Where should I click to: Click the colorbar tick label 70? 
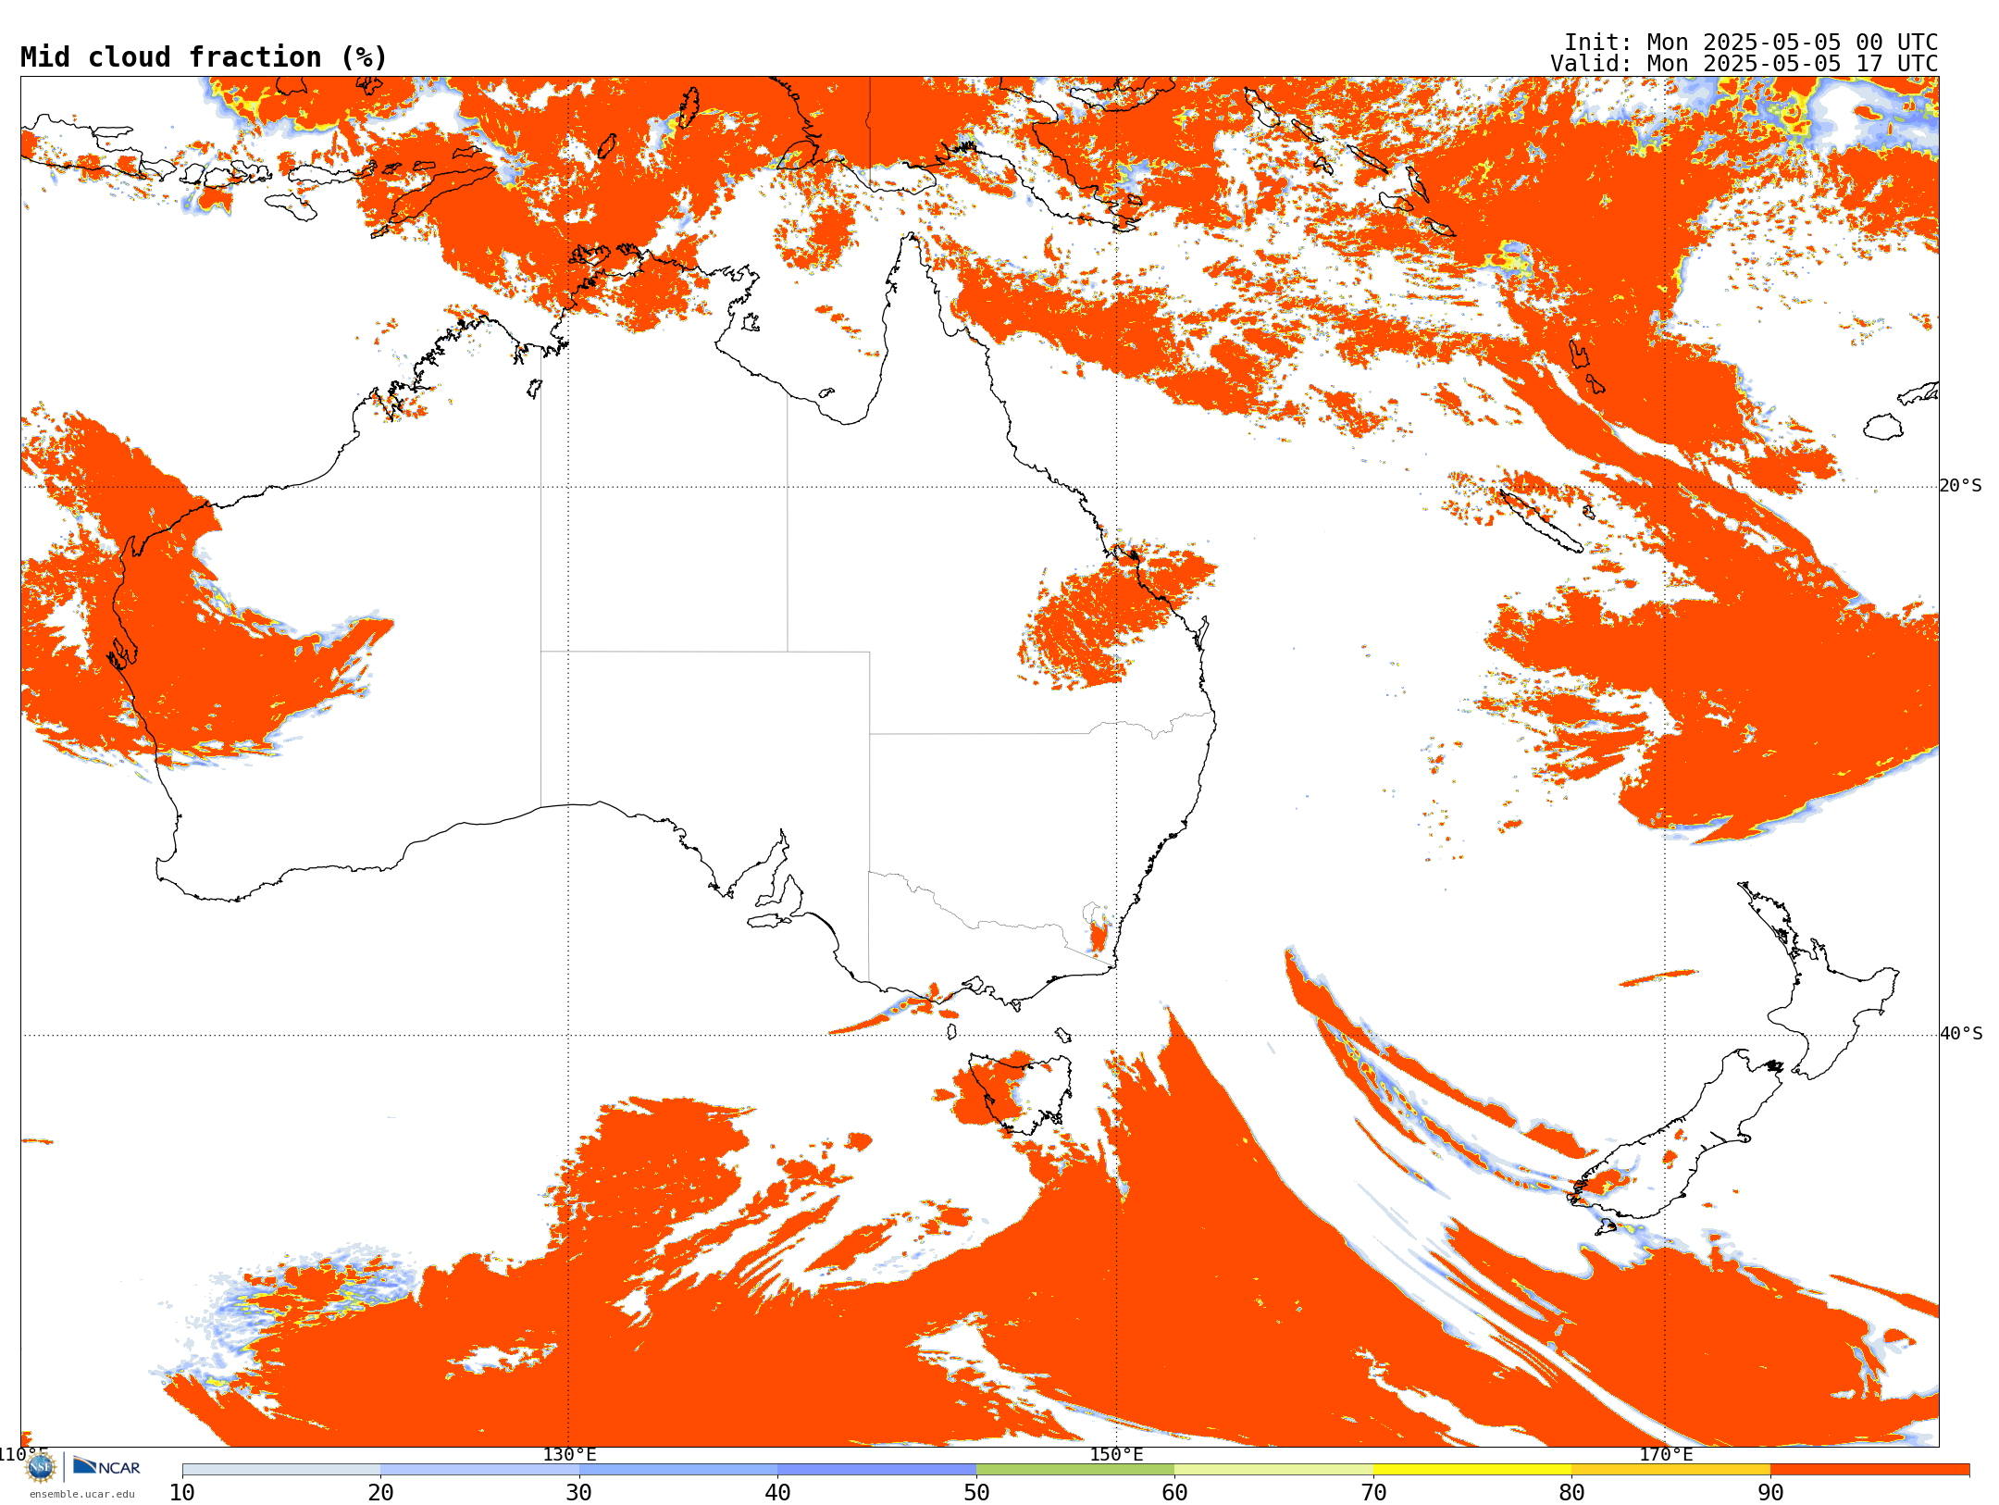coord(1373,1493)
